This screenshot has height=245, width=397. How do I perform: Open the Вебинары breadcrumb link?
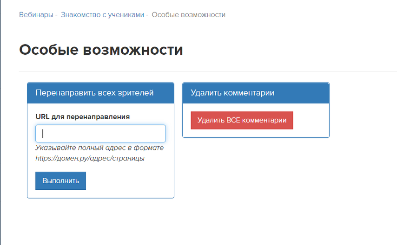(36, 15)
